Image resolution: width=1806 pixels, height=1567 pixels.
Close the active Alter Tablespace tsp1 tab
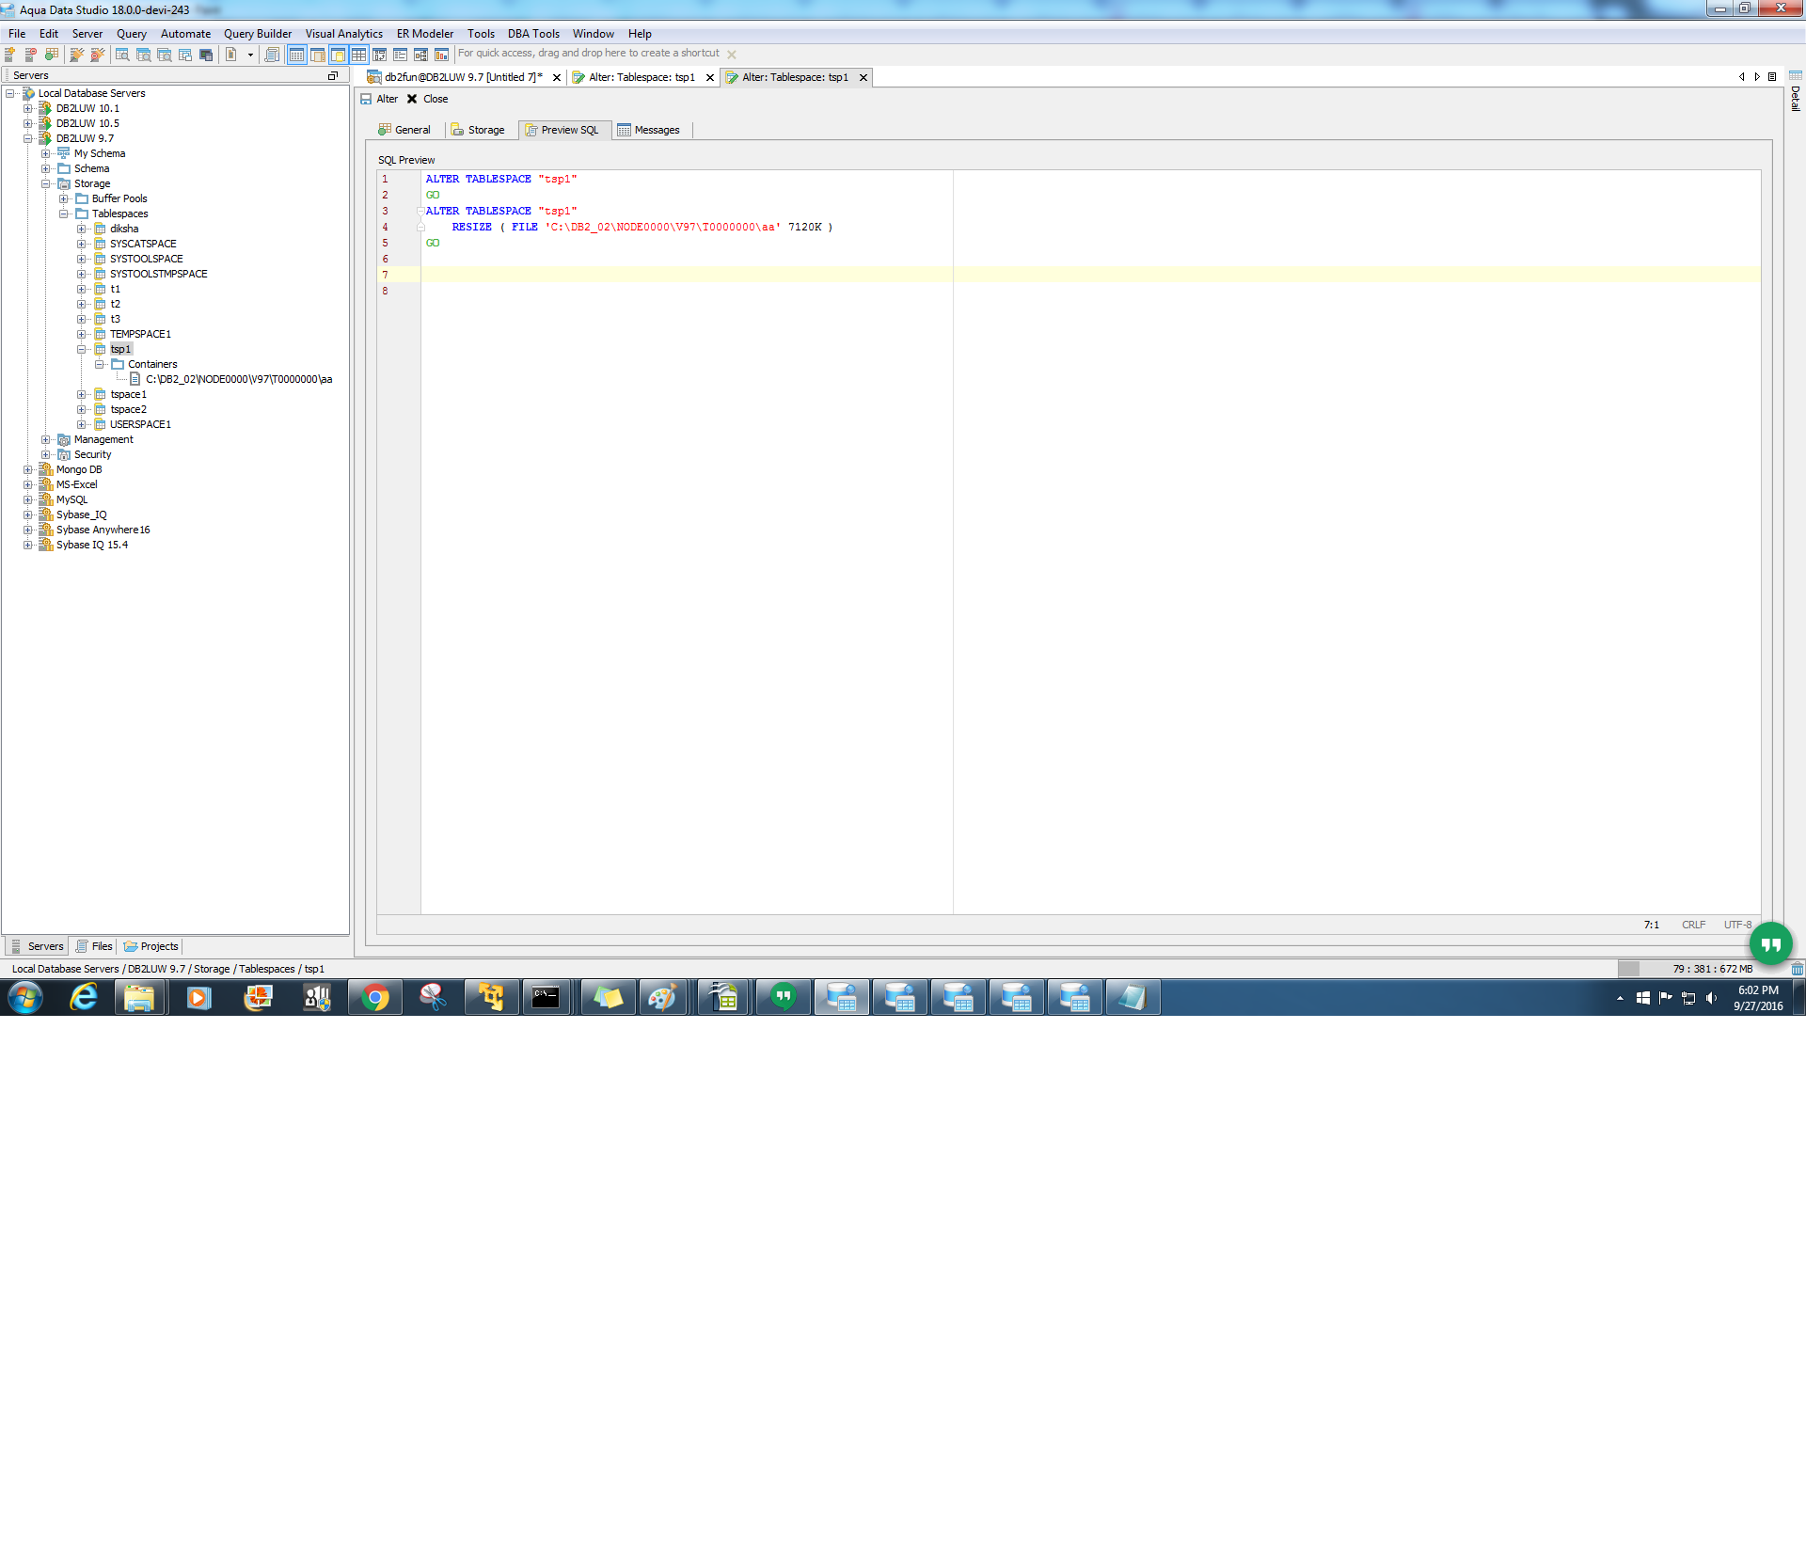(x=863, y=78)
